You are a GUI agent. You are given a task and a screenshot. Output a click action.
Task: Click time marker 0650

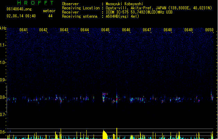coord(209,30)
